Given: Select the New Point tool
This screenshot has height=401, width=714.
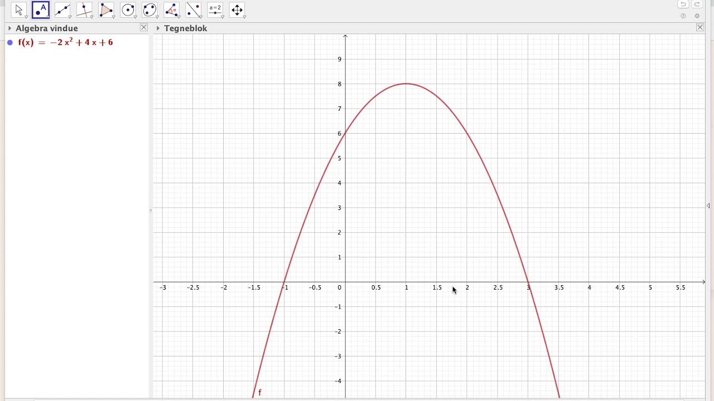Looking at the screenshot, I should coord(41,9).
